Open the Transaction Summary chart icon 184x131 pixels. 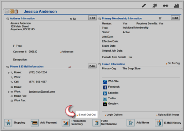(66, 122)
